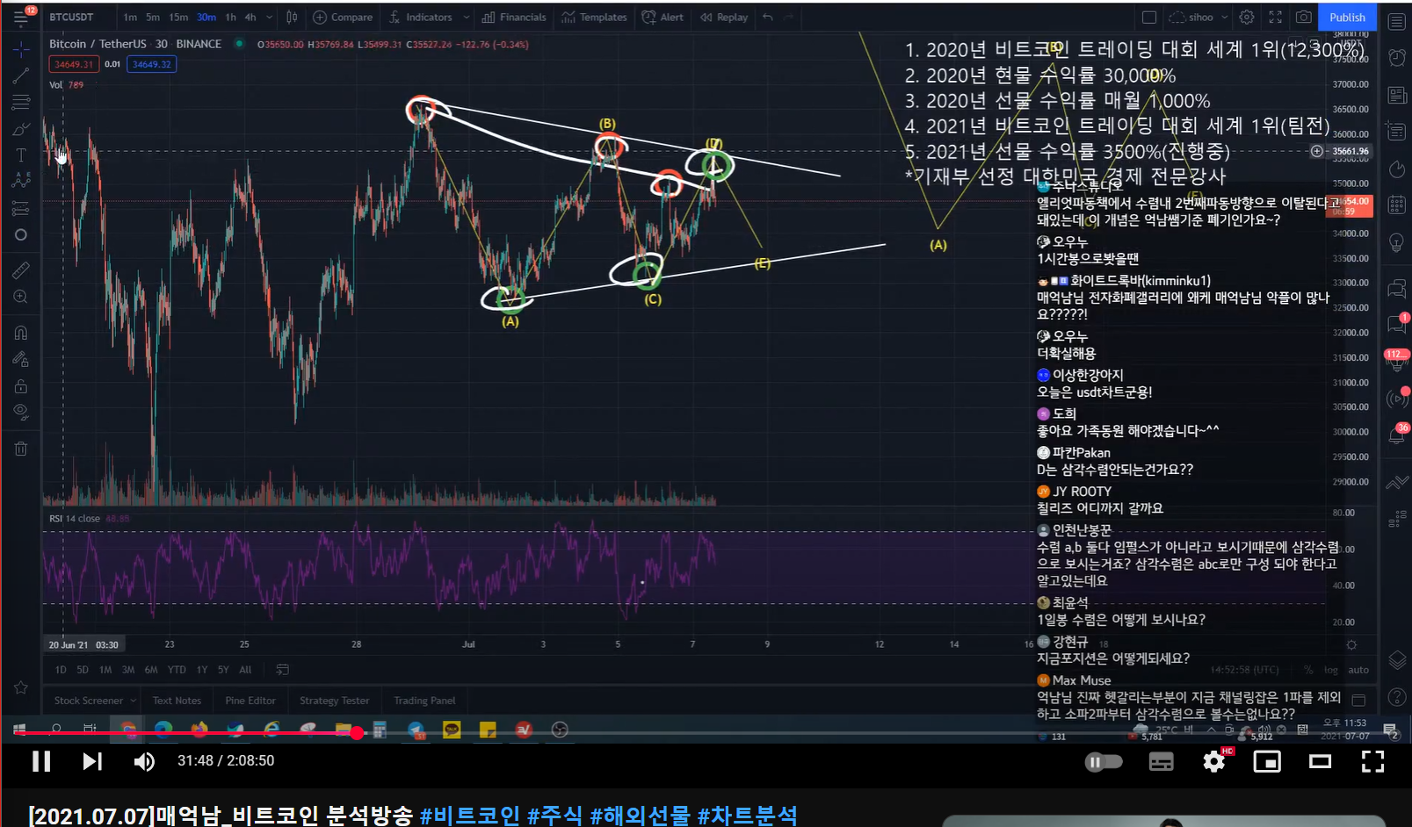Click Compare symbol button
The image size is (1412, 827).
pos(343,17)
